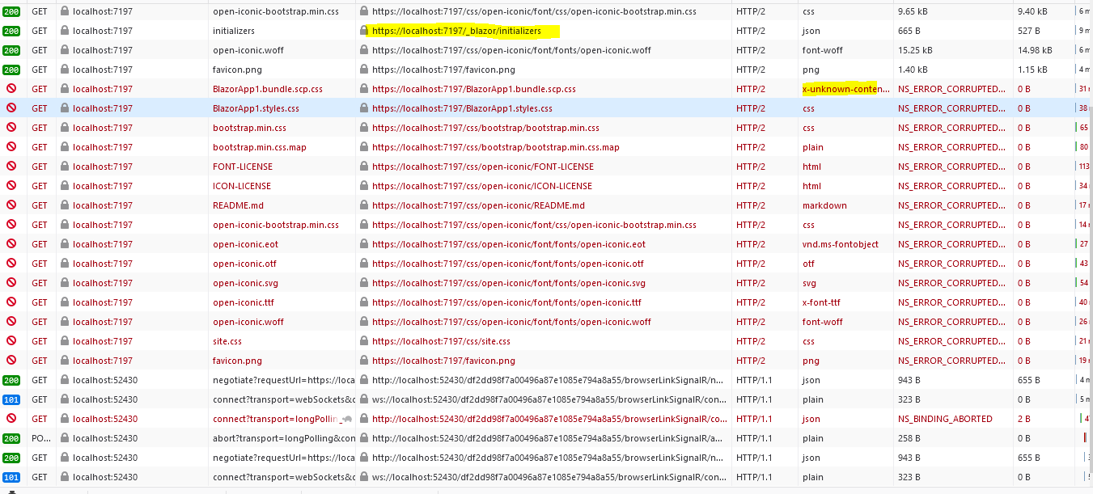This screenshot has width=1093, height=494.
Task: Click the blocked icon on the open-iconic.svg row
Action: coord(11,283)
